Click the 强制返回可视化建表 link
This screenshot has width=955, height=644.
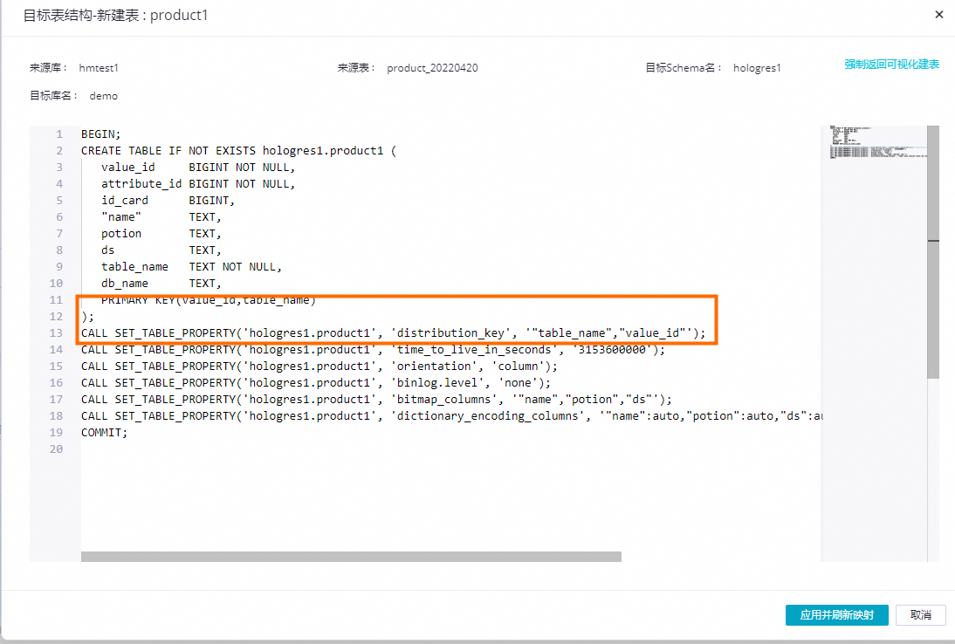coord(891,65)
